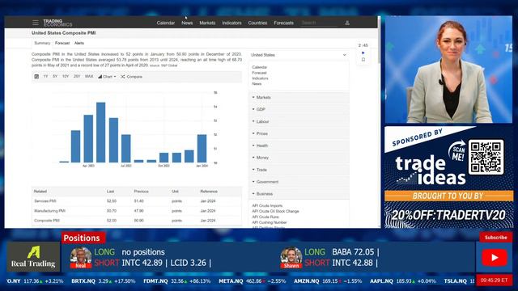The height and width of the screenshot is (291, 518).
Task: Click the trade ideas QR code
Action: [486, 157]
